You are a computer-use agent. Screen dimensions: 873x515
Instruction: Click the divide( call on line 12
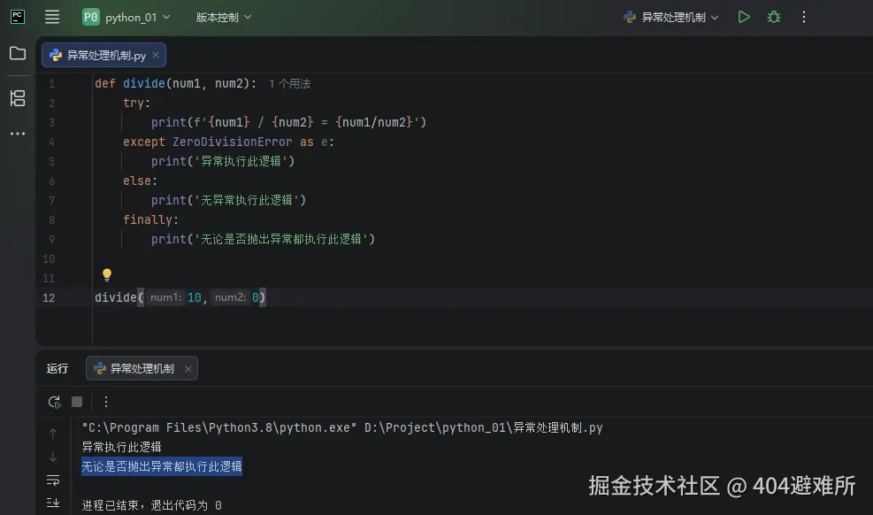[119, 297]
